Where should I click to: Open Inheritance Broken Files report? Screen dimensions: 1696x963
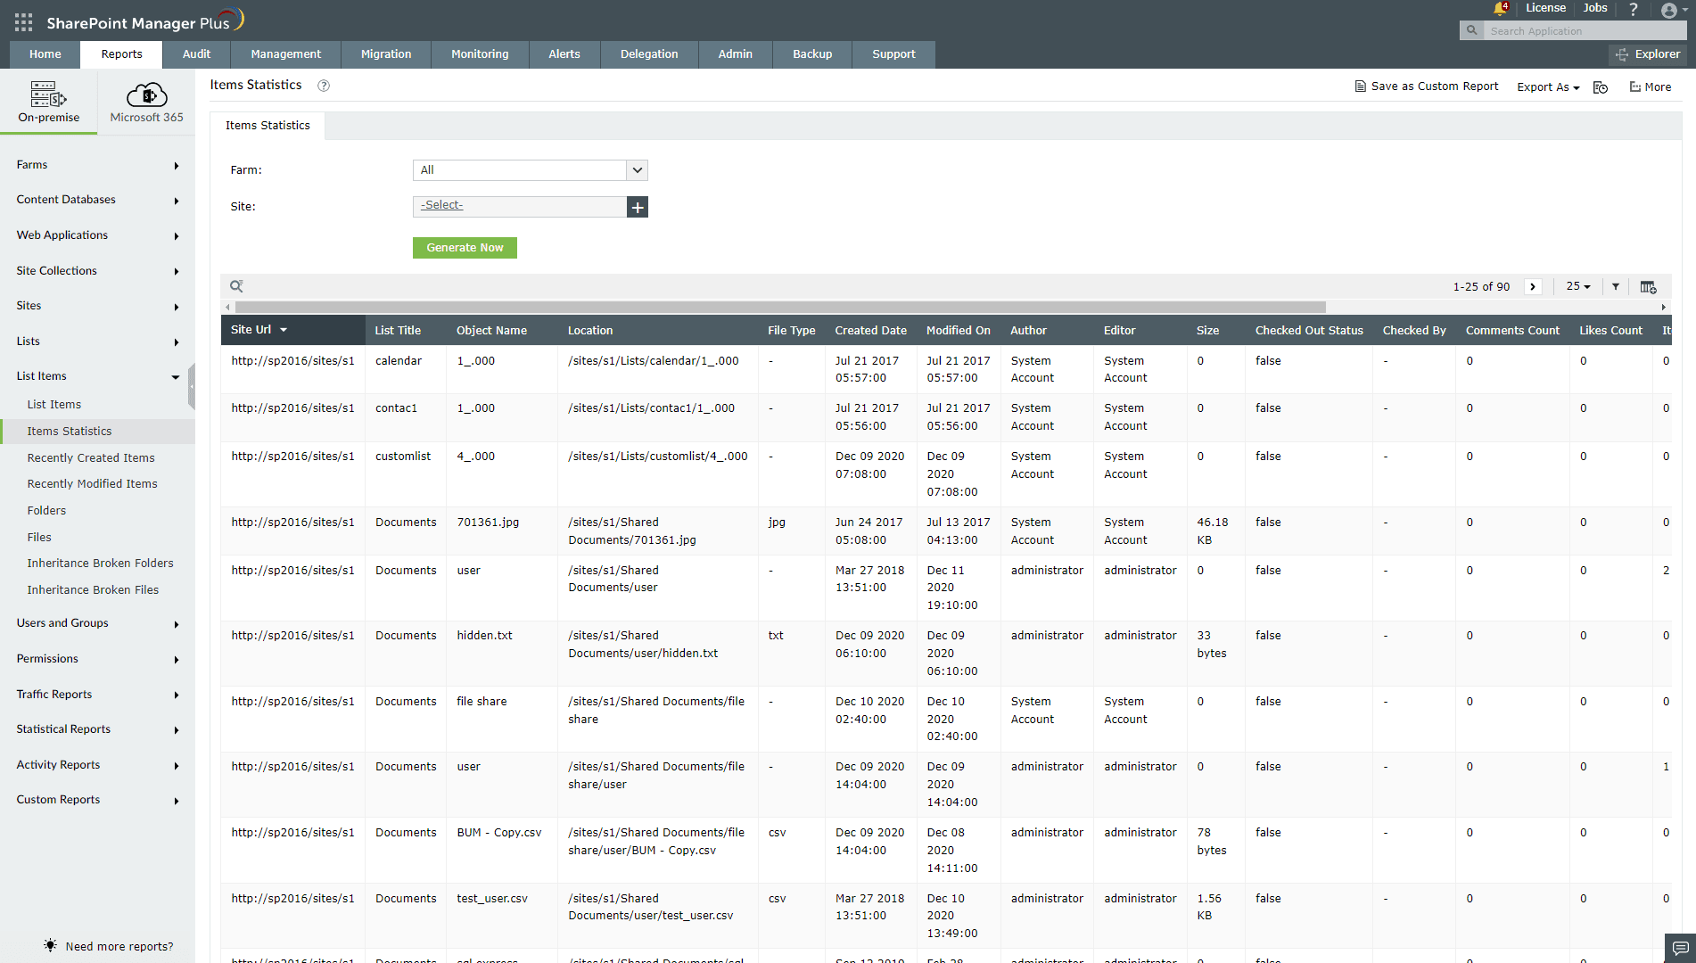coord(93,590)
